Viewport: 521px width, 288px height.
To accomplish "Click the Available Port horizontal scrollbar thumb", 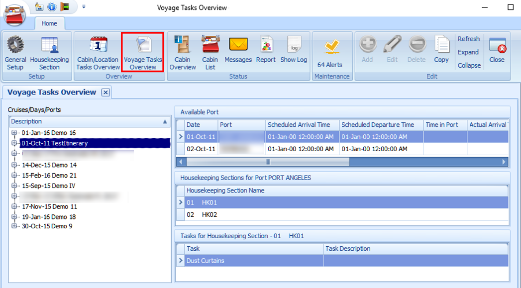I will click(x=268, y=162).
